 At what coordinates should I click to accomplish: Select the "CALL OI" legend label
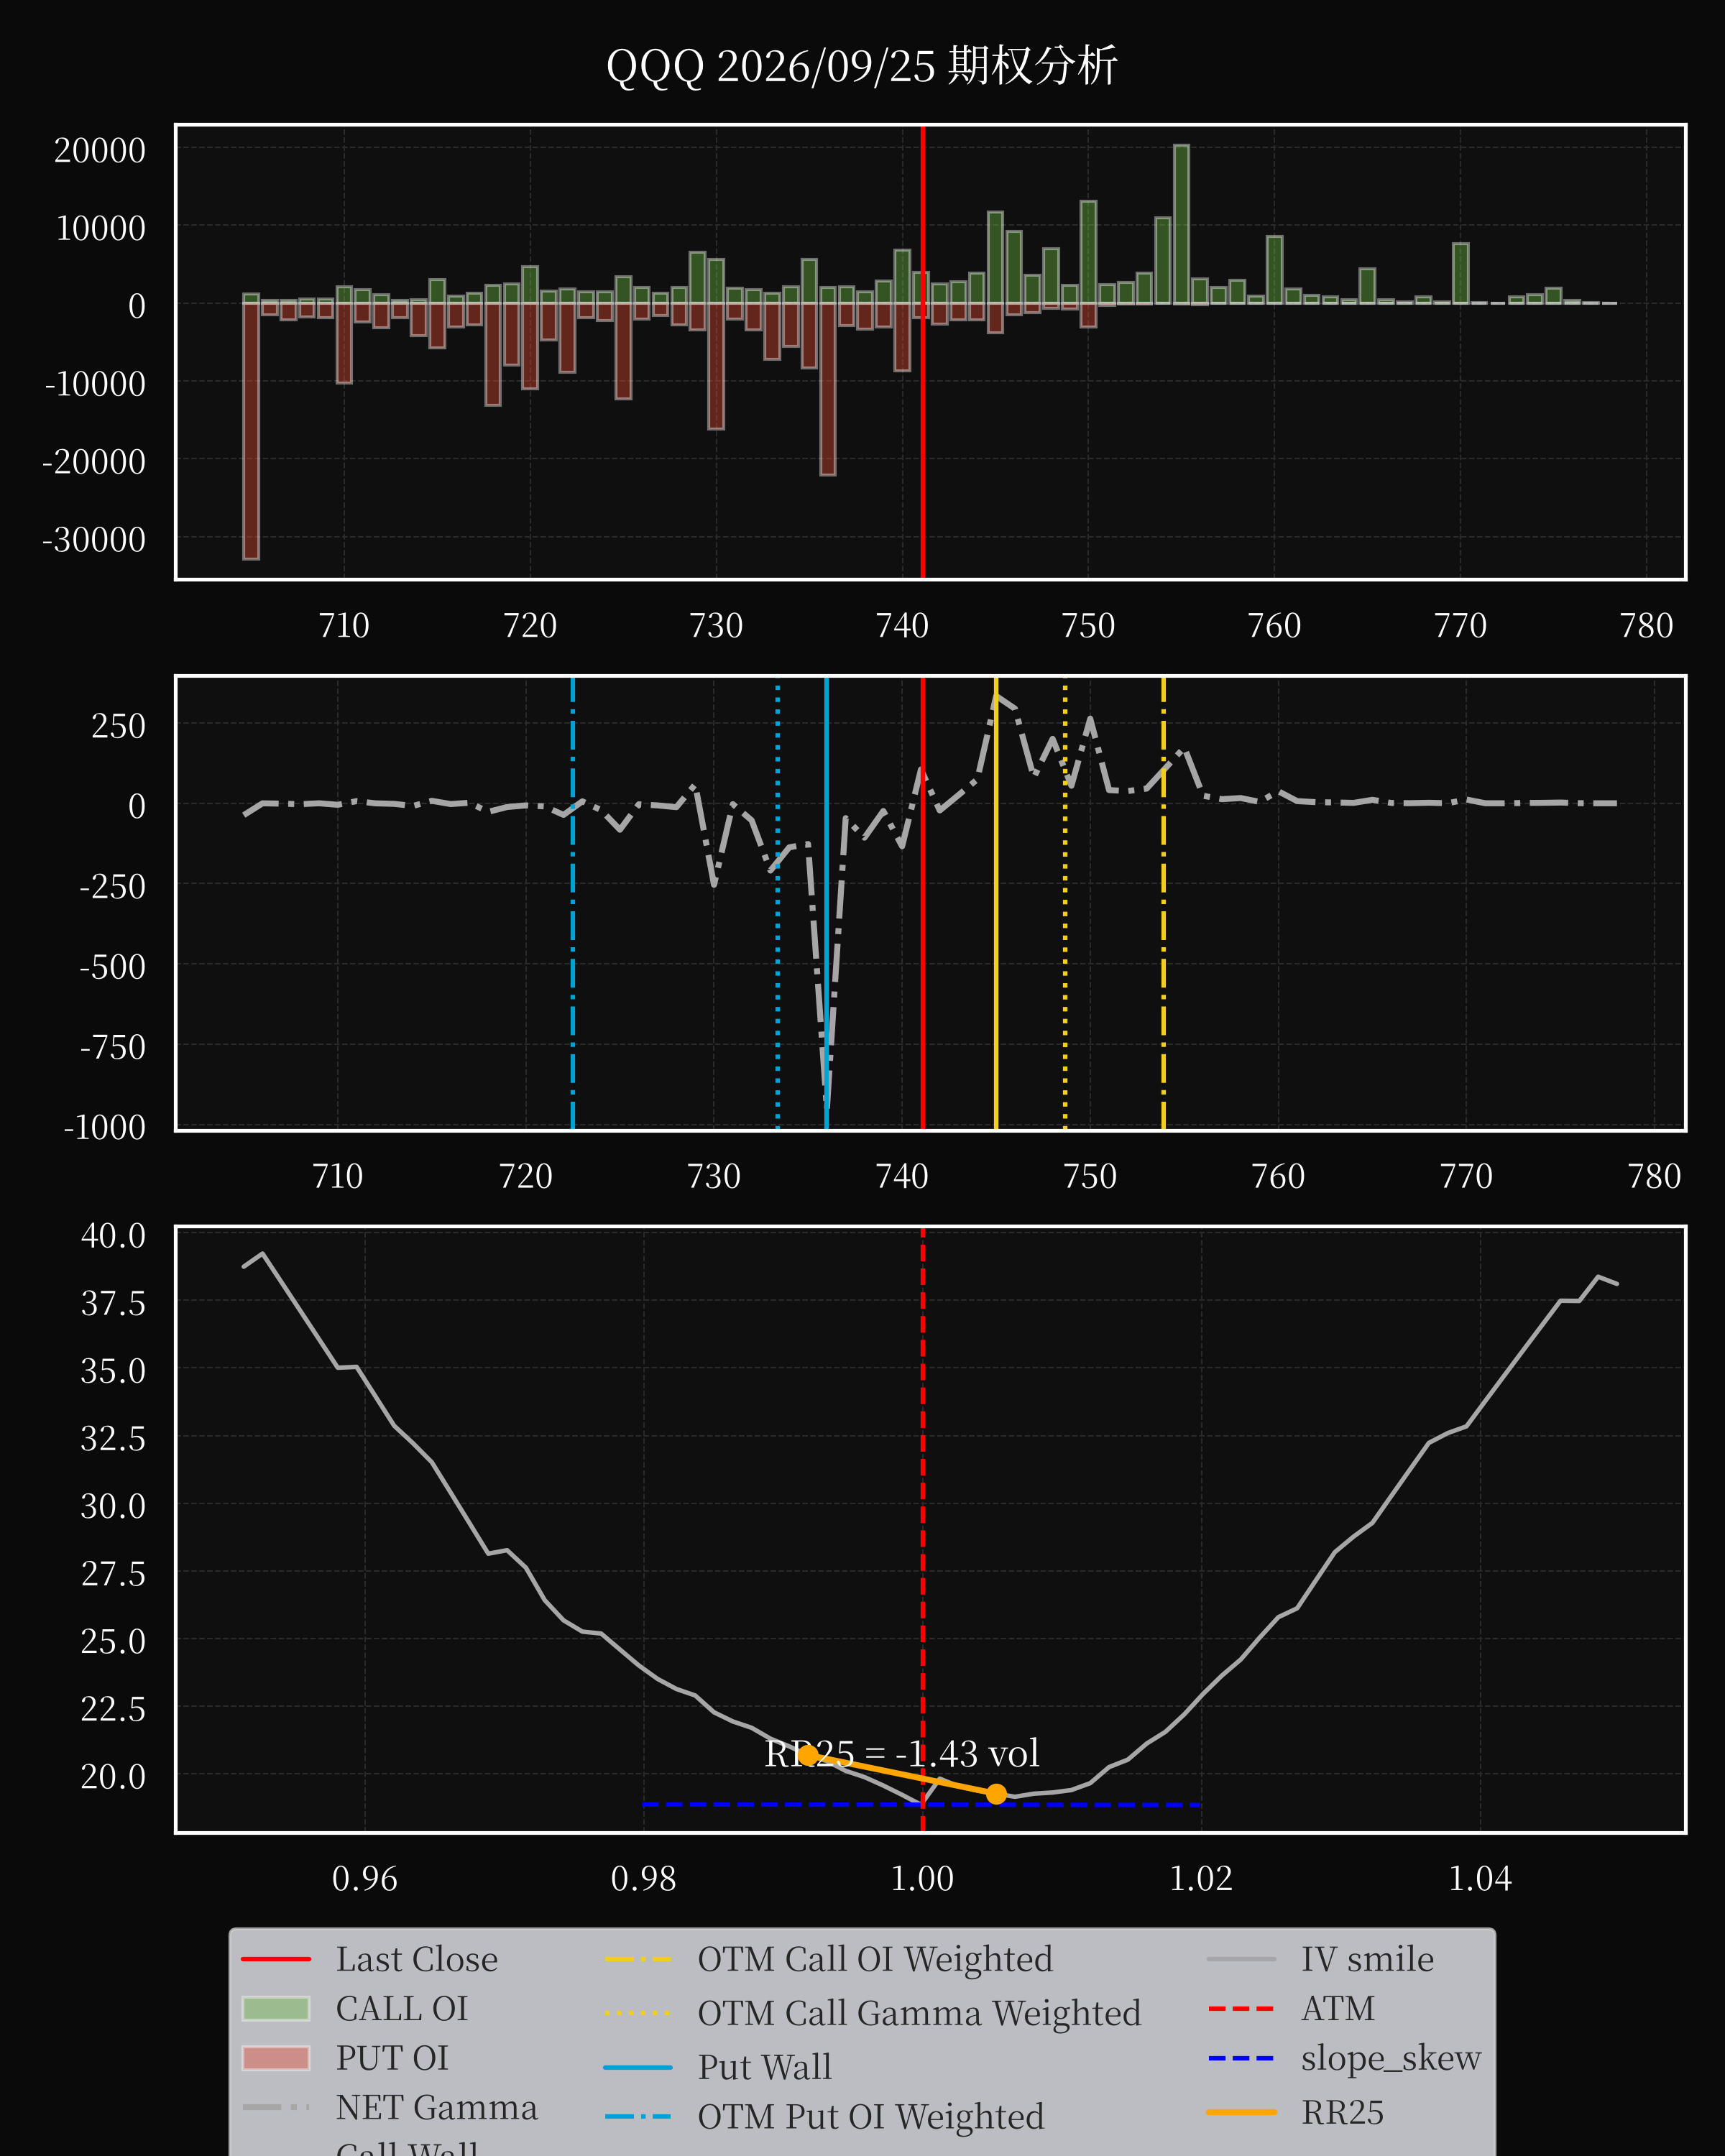coord(402,2008)
